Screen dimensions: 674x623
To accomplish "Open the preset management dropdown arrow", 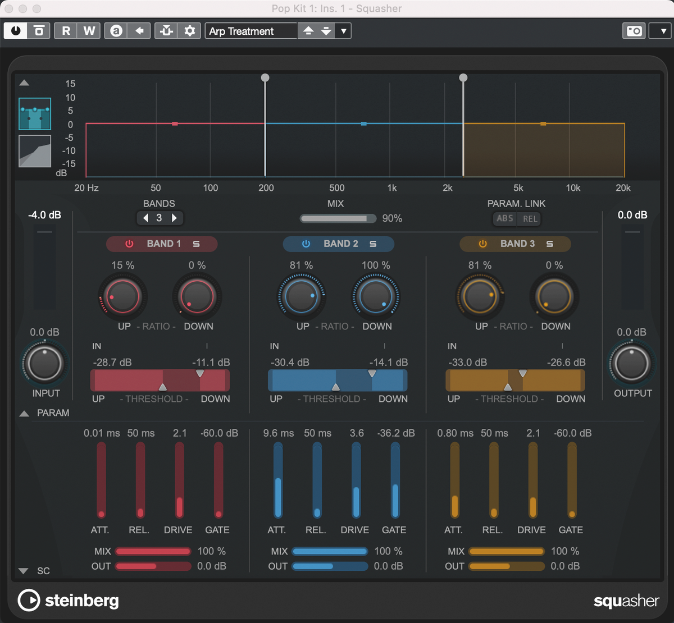I will tap(344, 31).
